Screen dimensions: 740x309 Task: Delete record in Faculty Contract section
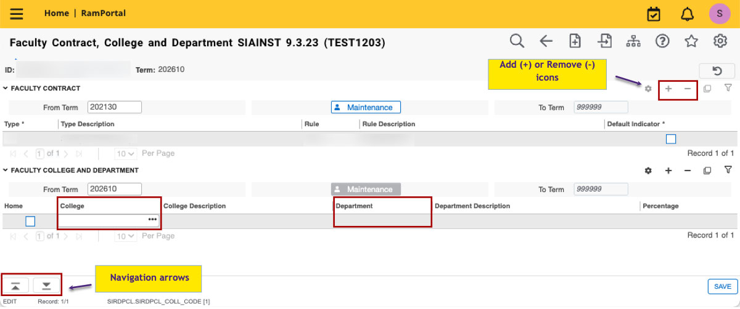point(688,89)
